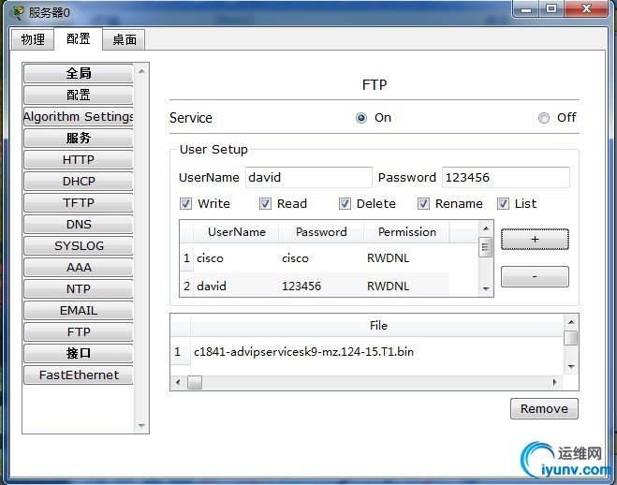Select the 配置 tab
This screenshot has height=485, width=617.
pos(78,38)
